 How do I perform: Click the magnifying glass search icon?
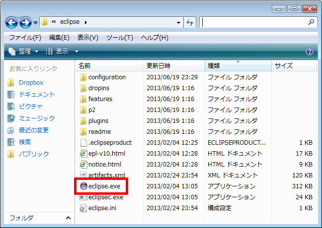pos(312,22)
